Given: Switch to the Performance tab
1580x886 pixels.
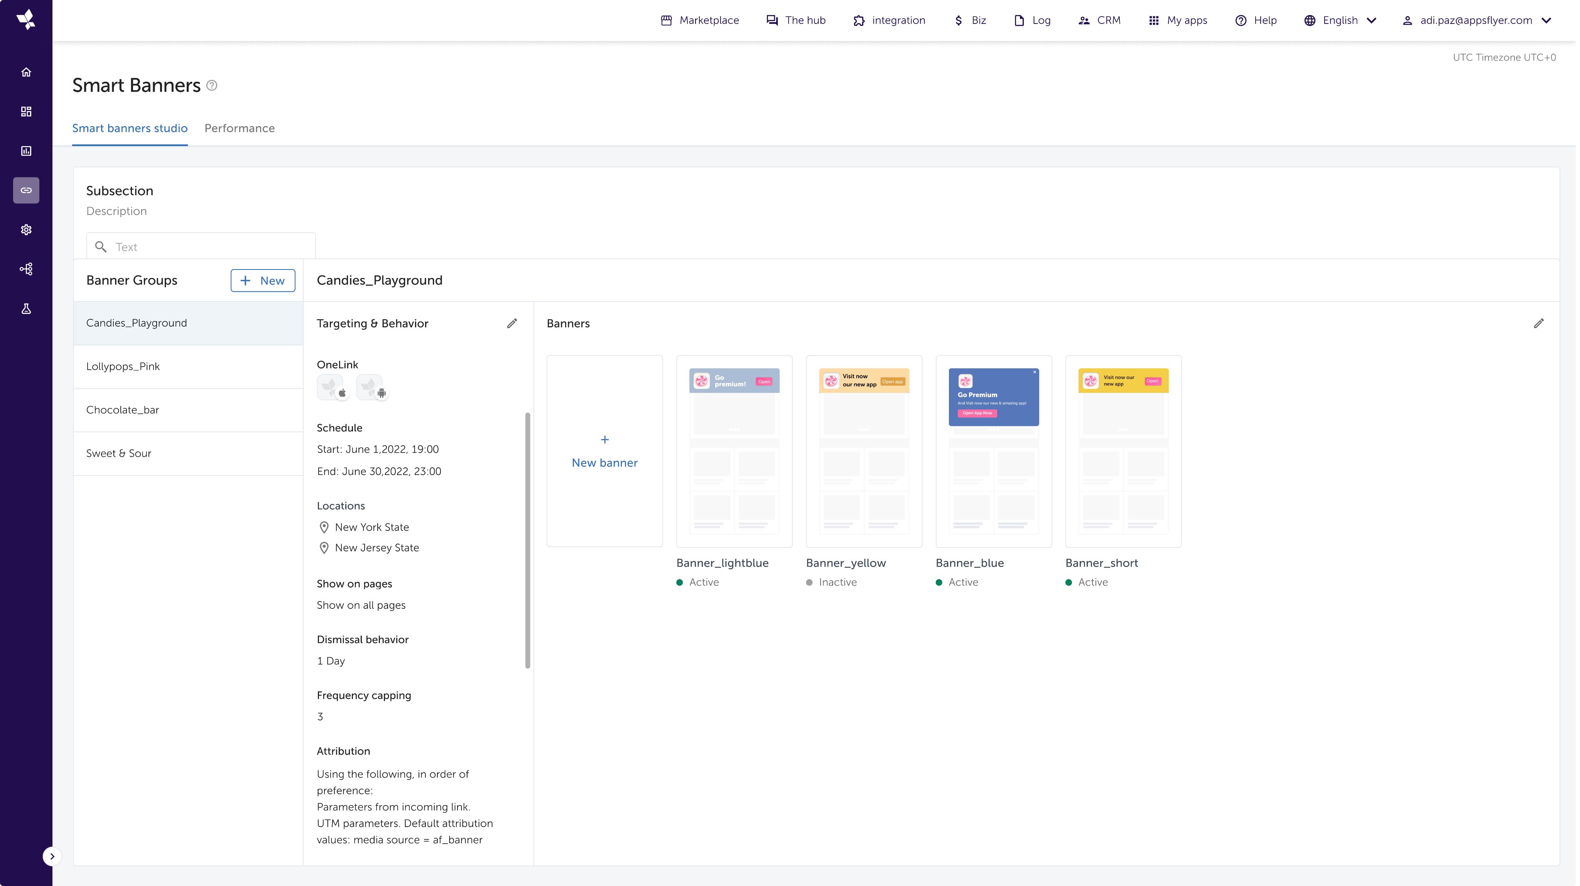Looking at the screenshot, I should tap(239, 128).
